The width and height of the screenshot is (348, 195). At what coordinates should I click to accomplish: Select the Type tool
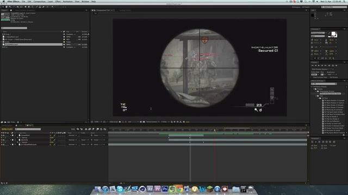(33, 7)
